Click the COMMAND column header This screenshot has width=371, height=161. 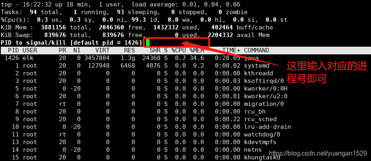click(x=256, y=50)
